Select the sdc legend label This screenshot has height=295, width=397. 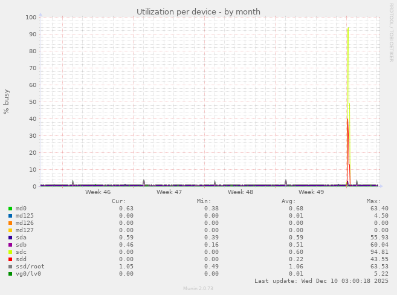[21, 252]
